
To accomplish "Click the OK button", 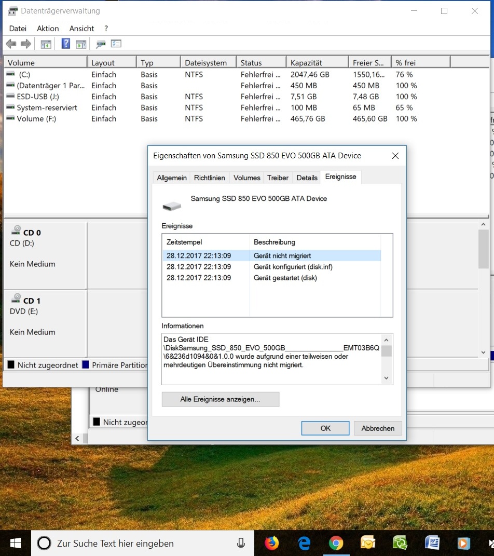I will (x=325, y=428).
